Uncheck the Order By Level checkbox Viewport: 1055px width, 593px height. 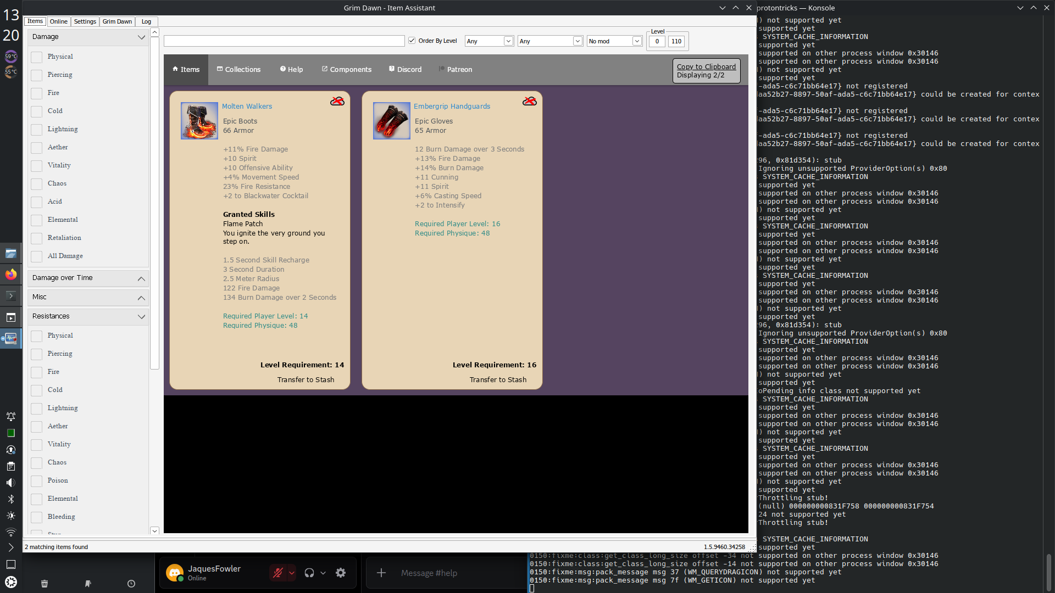(412, 41)
